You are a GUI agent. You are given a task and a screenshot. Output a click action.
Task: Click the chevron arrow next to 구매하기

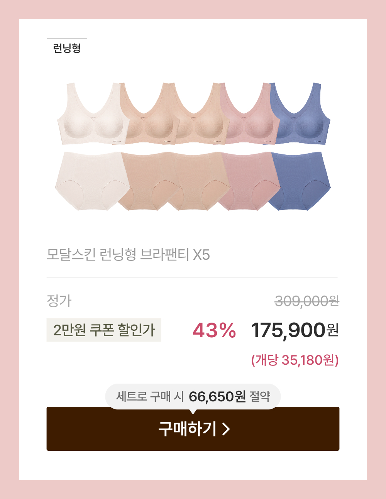pos(226,429)
